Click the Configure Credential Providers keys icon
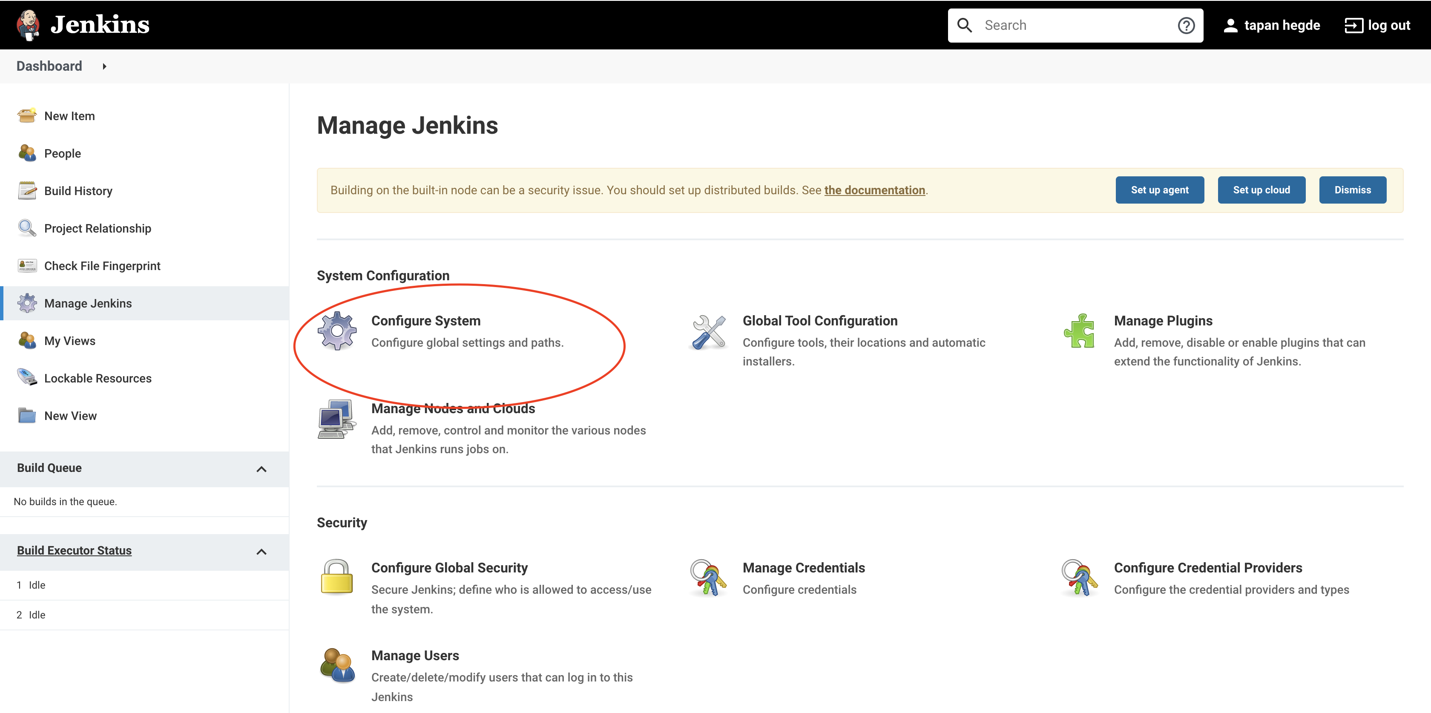The width and height of the screenshot is (1431, 713). (x=1079, y=578)
